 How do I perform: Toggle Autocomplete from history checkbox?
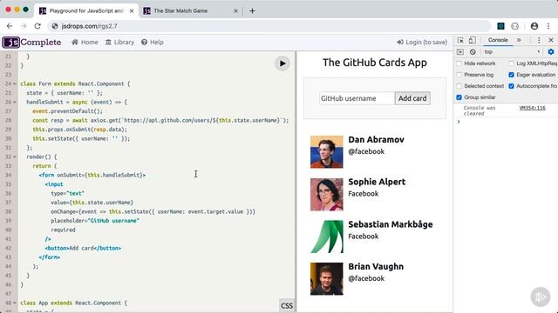tap(512, 86)
